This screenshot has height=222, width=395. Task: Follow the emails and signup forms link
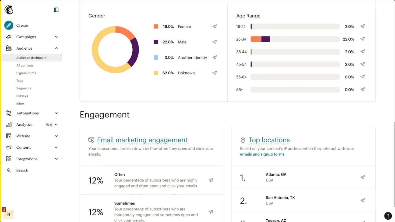(262, 154)
